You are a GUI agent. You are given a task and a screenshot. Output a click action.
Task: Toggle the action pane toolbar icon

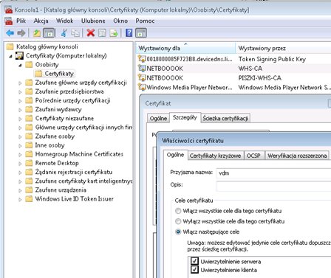click(141, 33)
